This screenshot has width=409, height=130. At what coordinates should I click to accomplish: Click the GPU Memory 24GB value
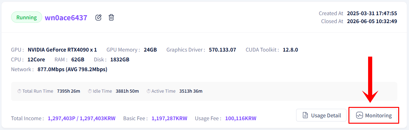tap(150, 50)
